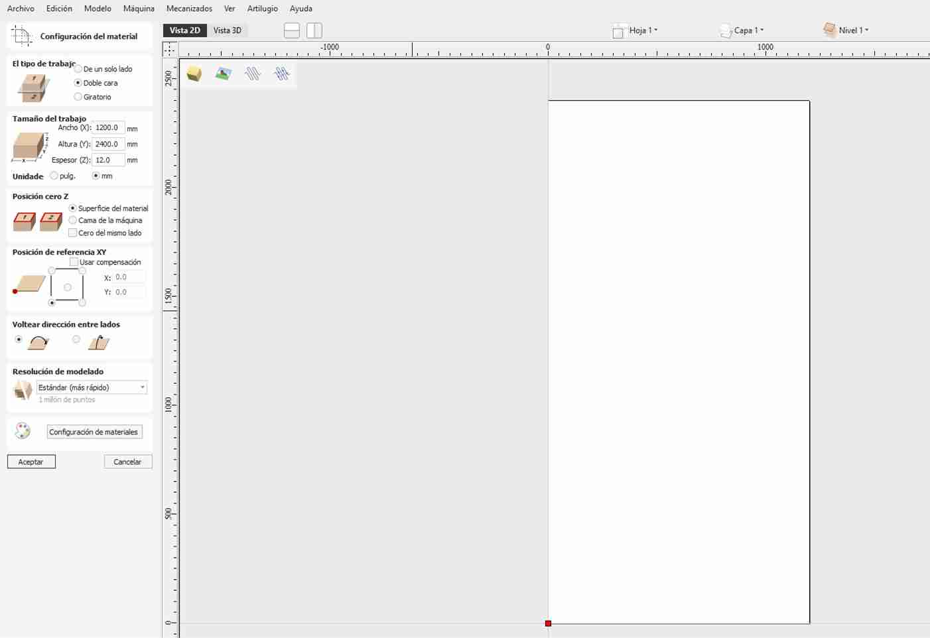Select the bottom-left XY reference corner
Screen dimensions: 930x638
click(x=52, y=302)
